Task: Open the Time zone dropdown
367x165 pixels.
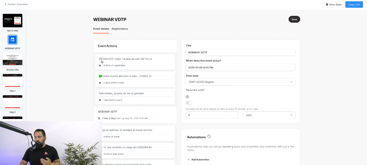Action: click(241, 82)
